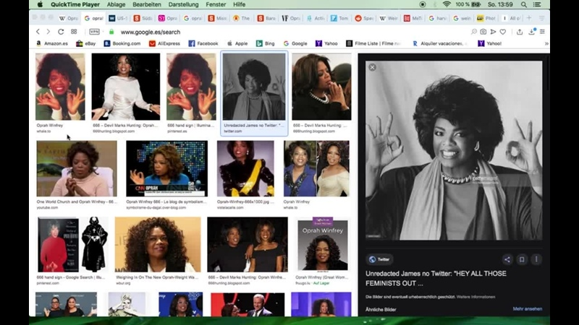Open Notification Center list icon
This screenshot has height=325, width=579.
click(x=537, y=4)
